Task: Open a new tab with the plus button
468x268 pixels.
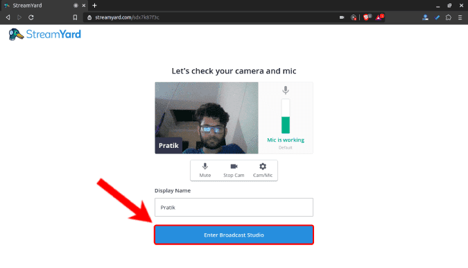Action: coord(94,6)
